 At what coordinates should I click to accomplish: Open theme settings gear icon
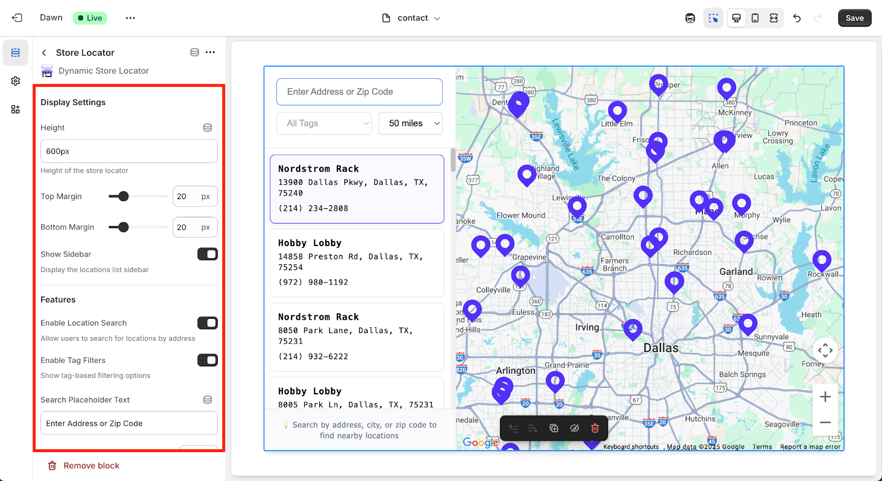pyautogui.click(x=15, y=81)
